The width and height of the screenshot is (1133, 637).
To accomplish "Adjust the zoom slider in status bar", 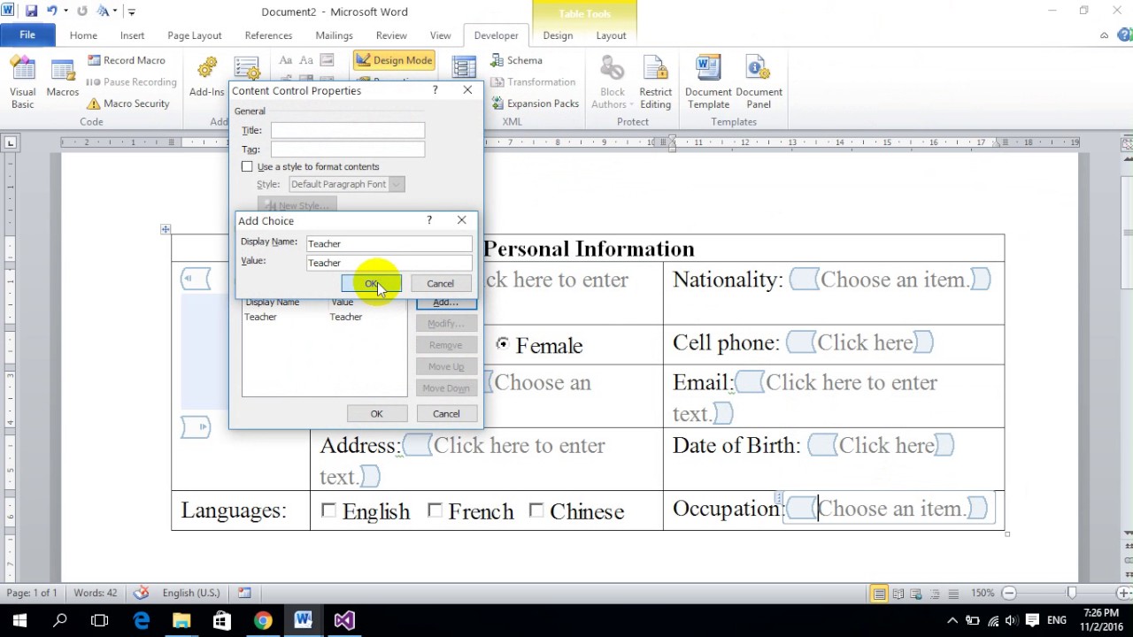I will click(x=1072, y=593).
